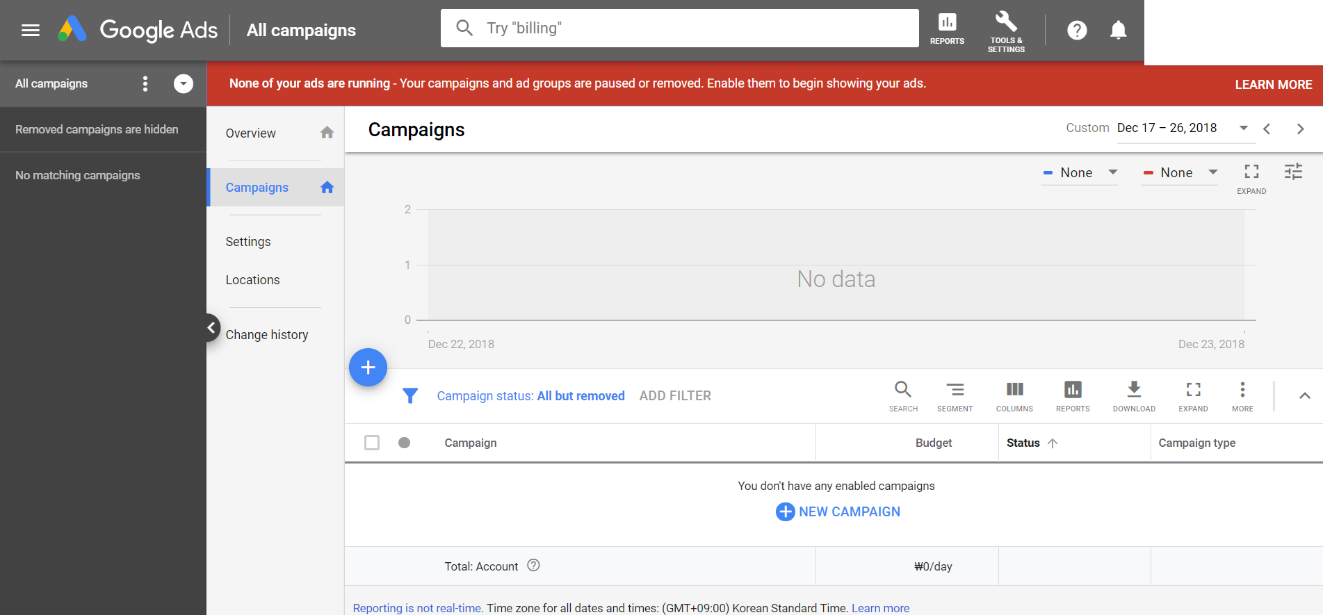The image size is (1323, 615).
Task: Click the home icon beside Campaigns
Action: [x=327, y=187]
